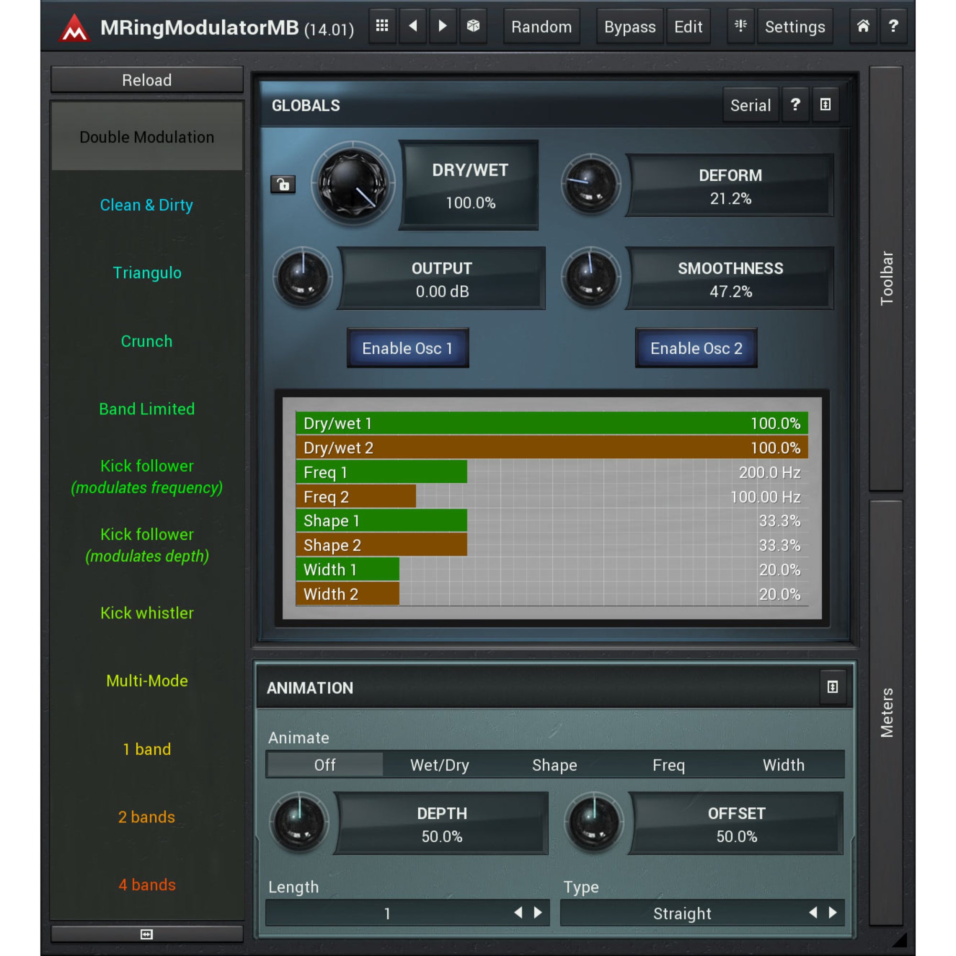The image size is (956, 956).
Task: Click the Width 2 slider bar
Action: pyautogui.click(x=552, y=593)
